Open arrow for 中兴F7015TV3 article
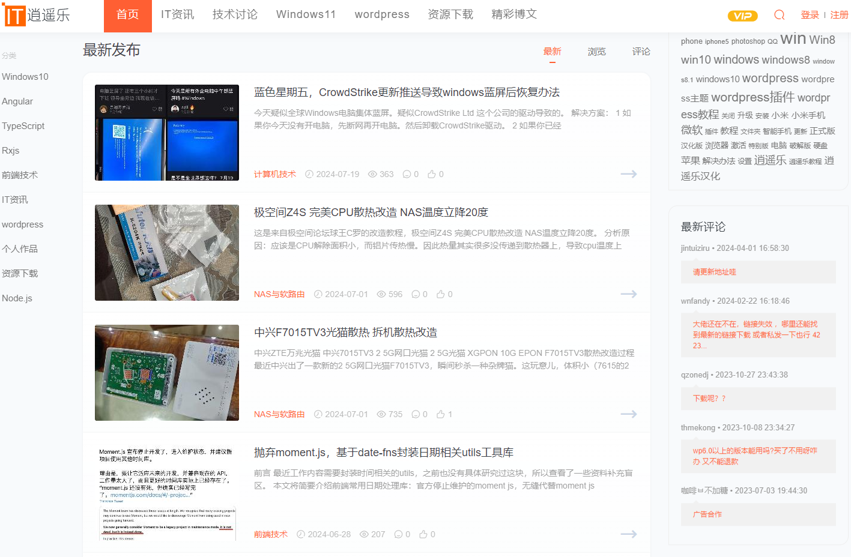851x557 pixels. pos(629,414)
